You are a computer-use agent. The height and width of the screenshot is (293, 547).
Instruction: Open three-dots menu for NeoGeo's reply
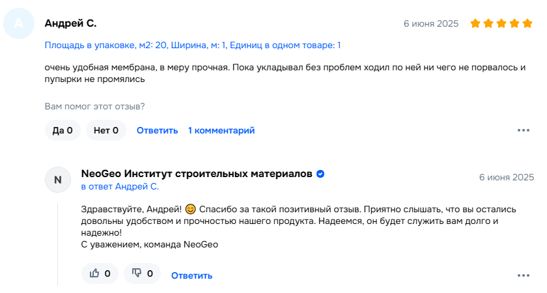(x=524, y=275)
